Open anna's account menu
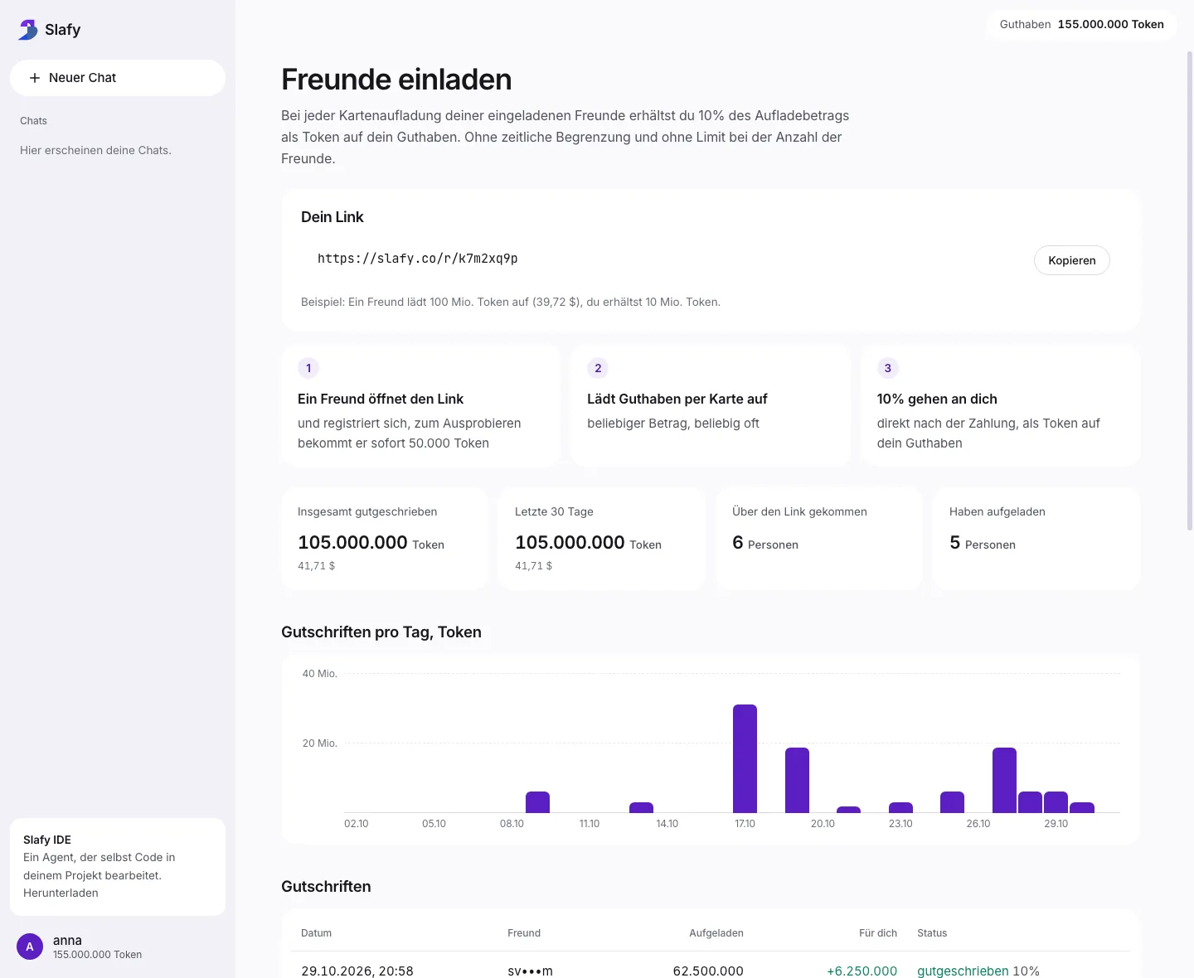The image size is (1194, 978). click(x=118, y=947)
